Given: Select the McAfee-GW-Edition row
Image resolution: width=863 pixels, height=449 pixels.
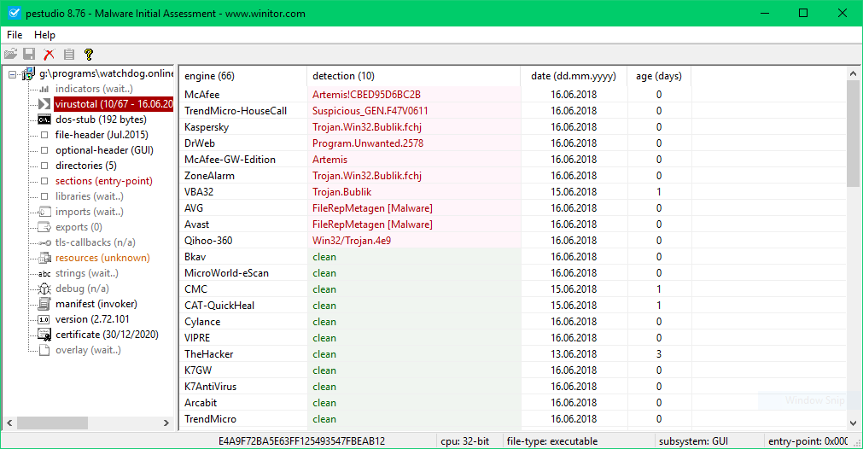Looking at the screenshot, I should point(512,160).
